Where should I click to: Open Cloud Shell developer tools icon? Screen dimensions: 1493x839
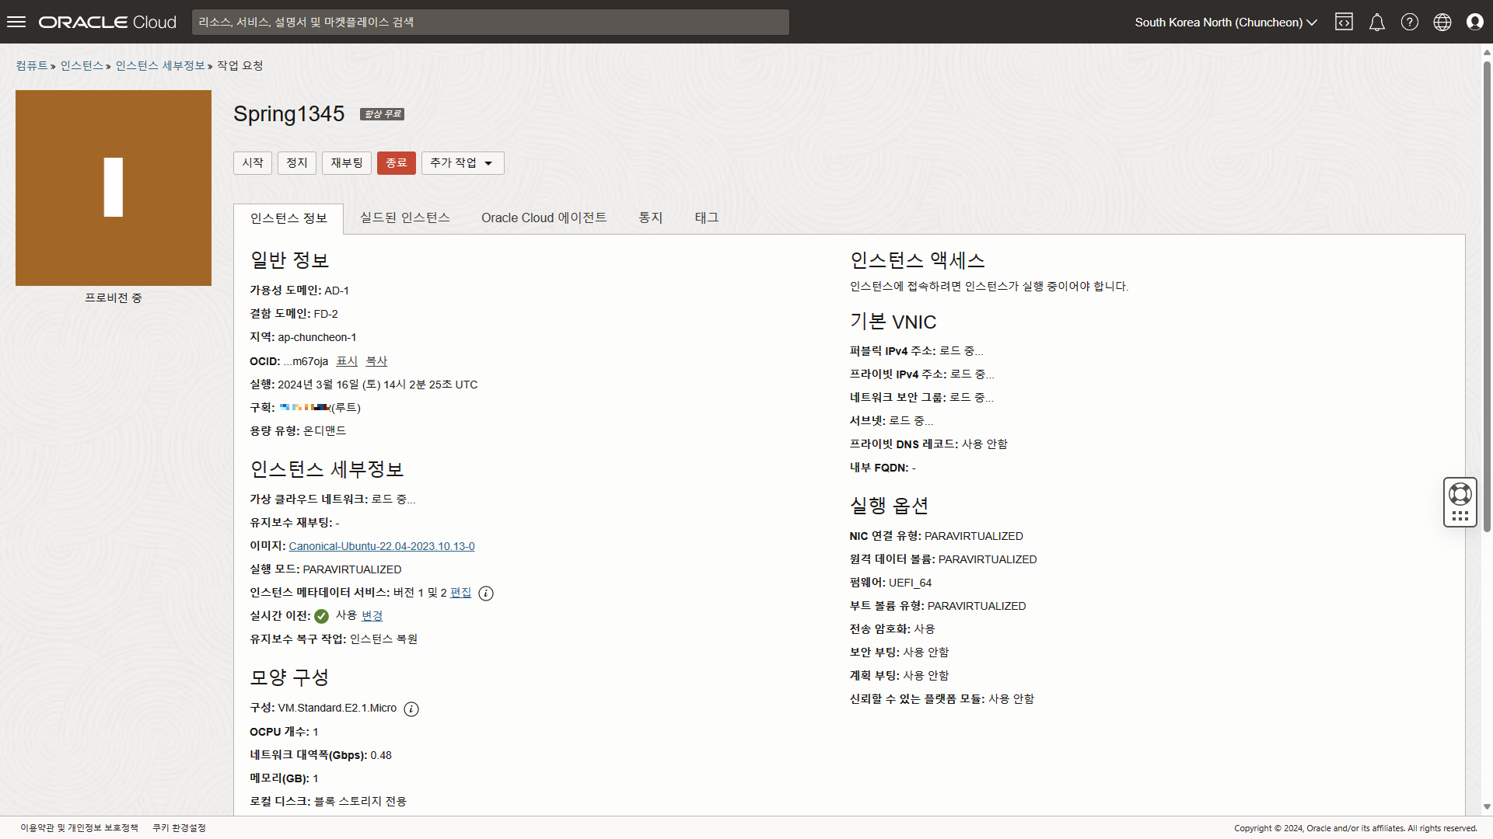click(x=1344, y=22)
